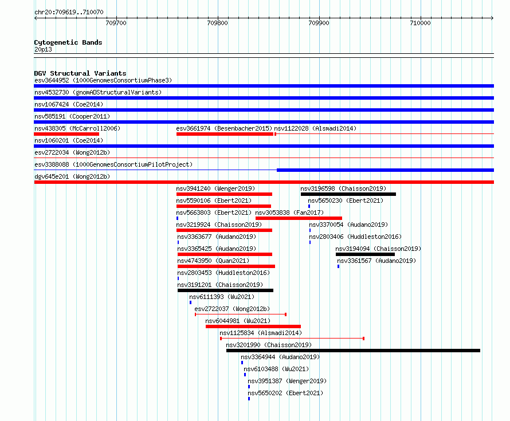Click ruler position 709900
The width and height of the screenshot is (510, 421).
tap(319, 23)
